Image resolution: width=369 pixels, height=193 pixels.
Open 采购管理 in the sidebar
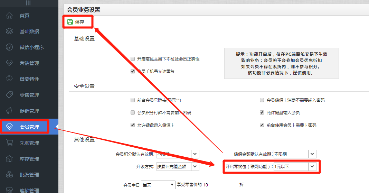pos(29,143)
